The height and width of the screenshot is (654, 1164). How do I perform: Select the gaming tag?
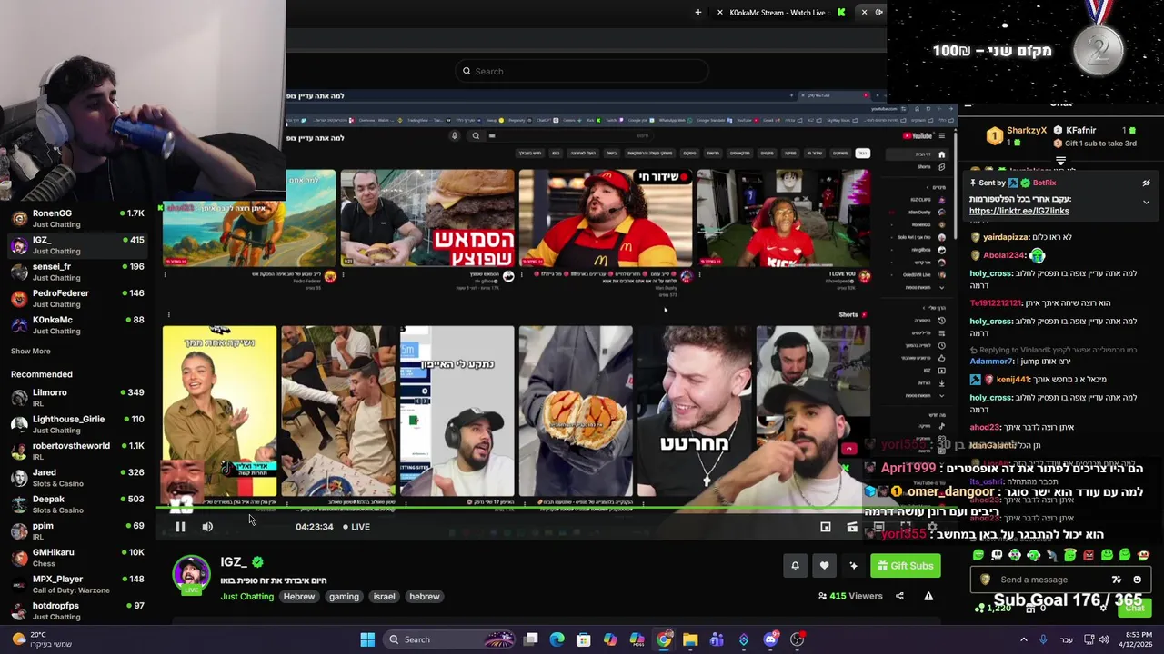coord(344,597)
